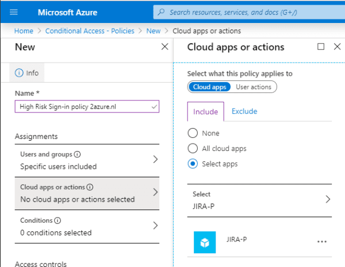Open the JIRA-P ellipsis options menu

[x=321, y=242]
